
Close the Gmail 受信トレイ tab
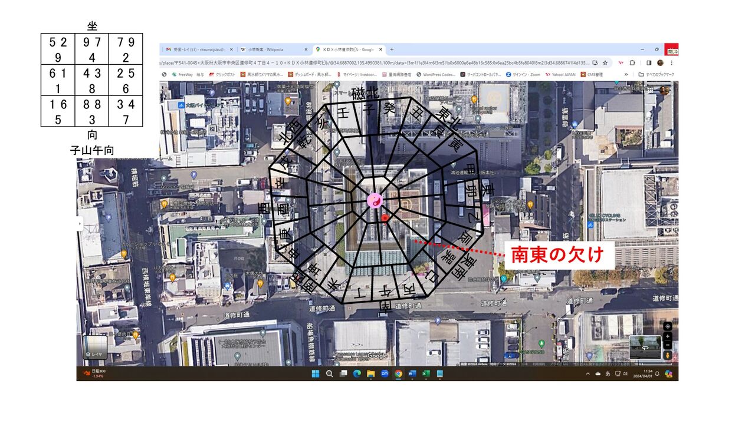231,49
